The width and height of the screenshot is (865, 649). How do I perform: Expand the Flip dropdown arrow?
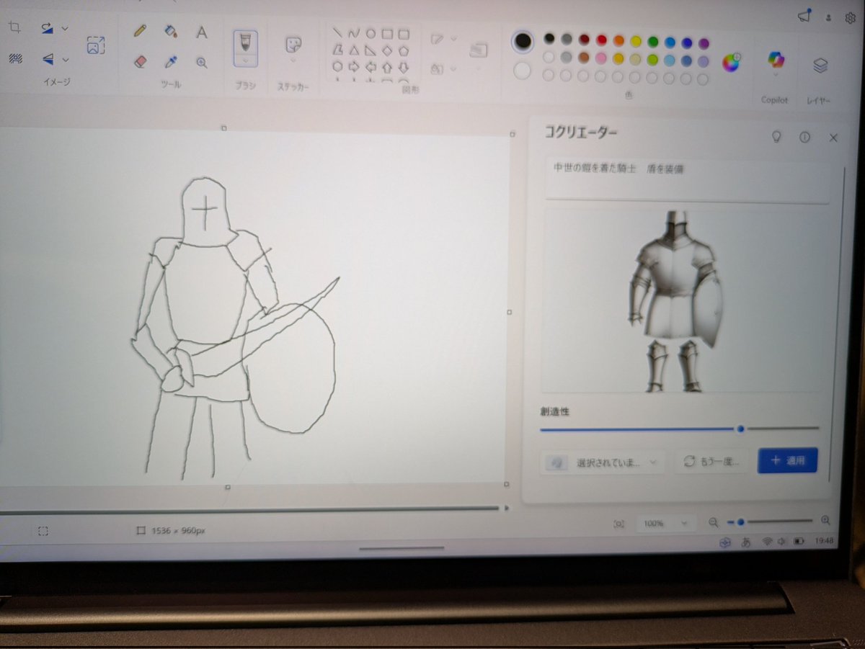point(66,60)
